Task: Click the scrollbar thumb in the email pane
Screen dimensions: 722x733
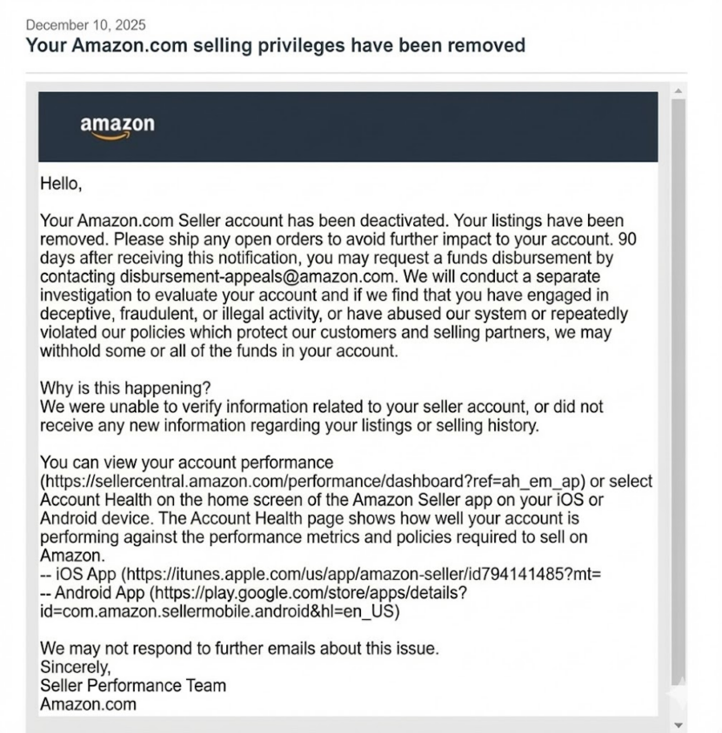Action: click(679, 391)
